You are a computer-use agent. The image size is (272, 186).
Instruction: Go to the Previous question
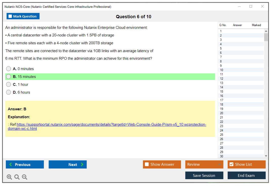click(25, 164)
